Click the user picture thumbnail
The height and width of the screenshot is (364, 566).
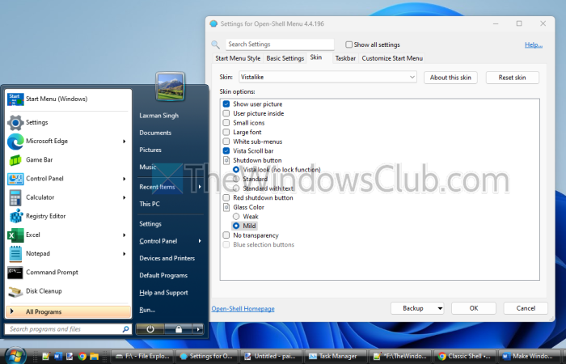point(171,87)
